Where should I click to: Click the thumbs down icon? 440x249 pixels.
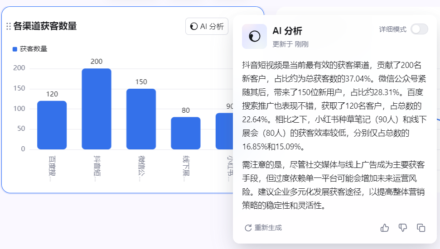click(x=403, y=228)
